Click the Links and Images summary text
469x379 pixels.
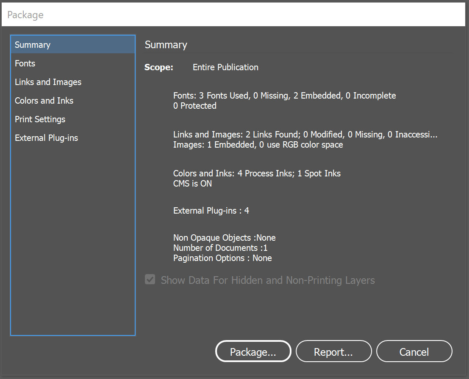coord(305,134)
